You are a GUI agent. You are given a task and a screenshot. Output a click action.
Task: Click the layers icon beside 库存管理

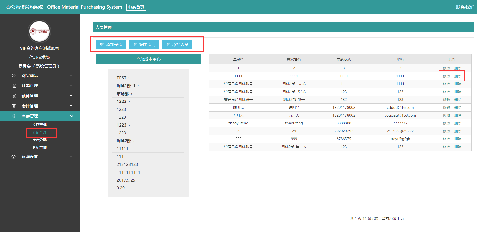point(14,116)
